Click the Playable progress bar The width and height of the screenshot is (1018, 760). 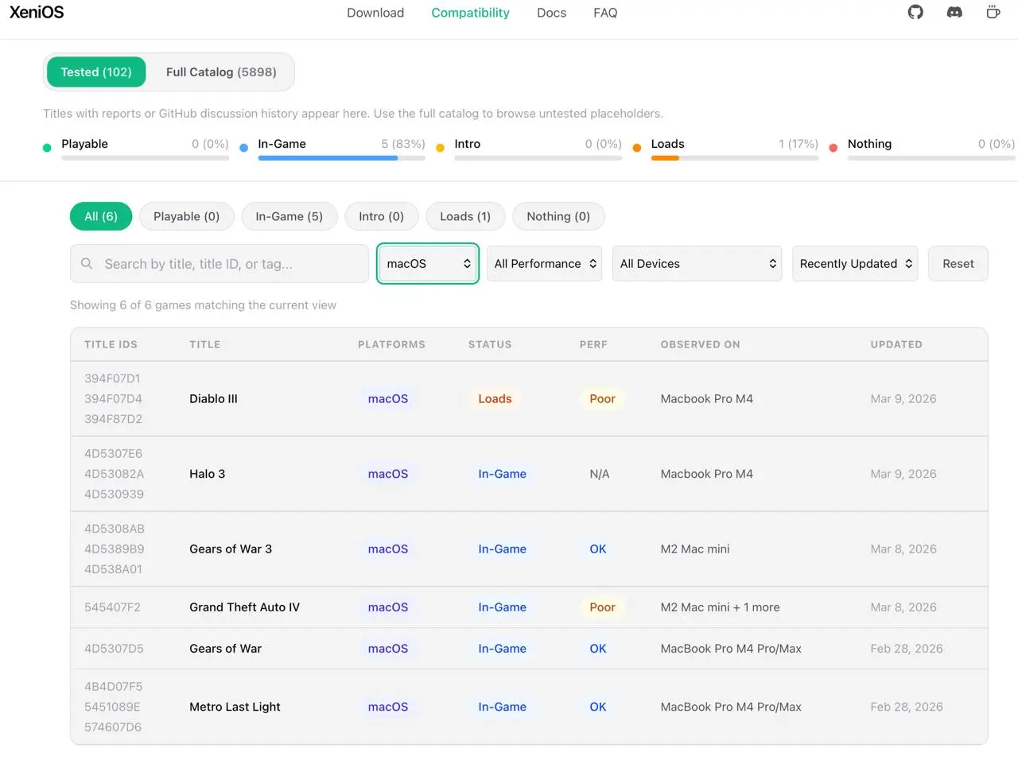tap(146, 158)
